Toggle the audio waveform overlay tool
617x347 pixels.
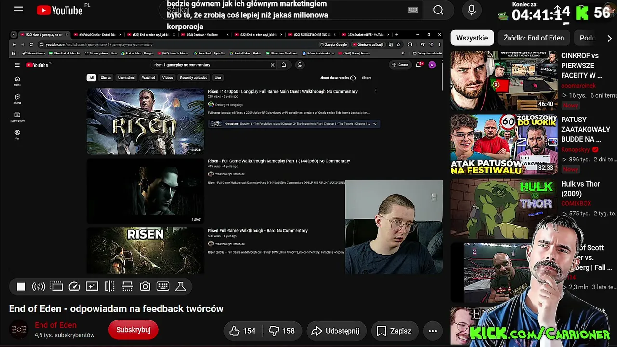coord(39,287)
